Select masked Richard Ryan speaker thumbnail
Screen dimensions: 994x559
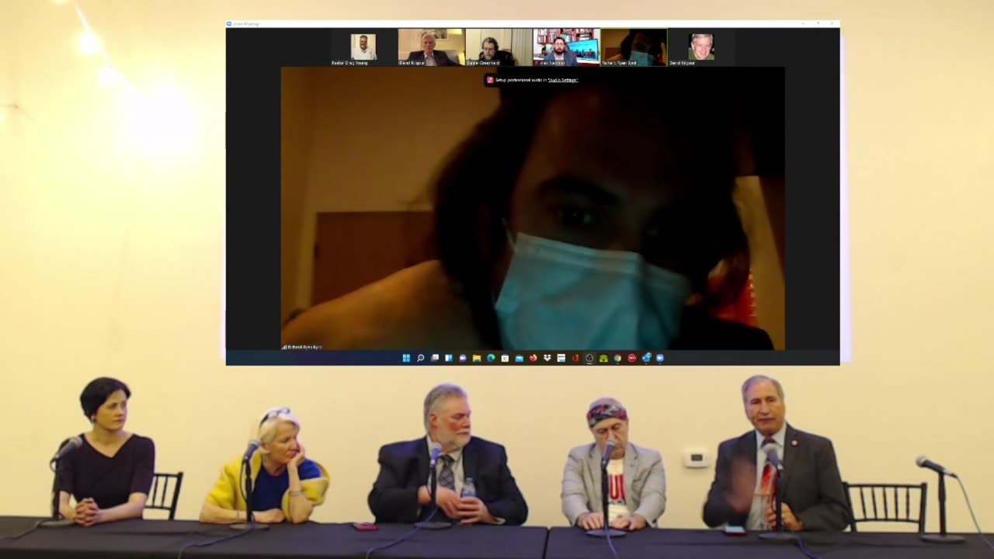[x=634, y=47]
